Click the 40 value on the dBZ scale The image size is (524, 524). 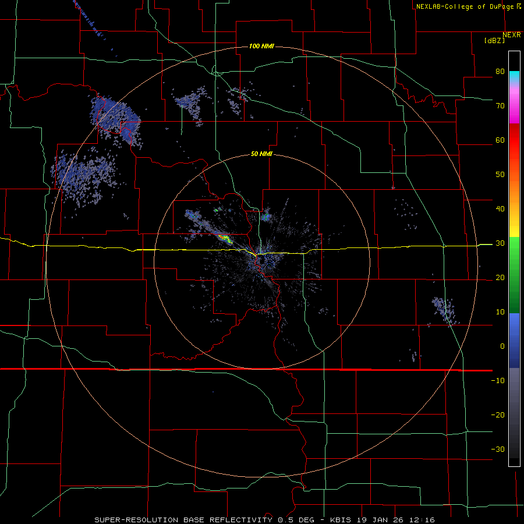[x=500, y=209]
